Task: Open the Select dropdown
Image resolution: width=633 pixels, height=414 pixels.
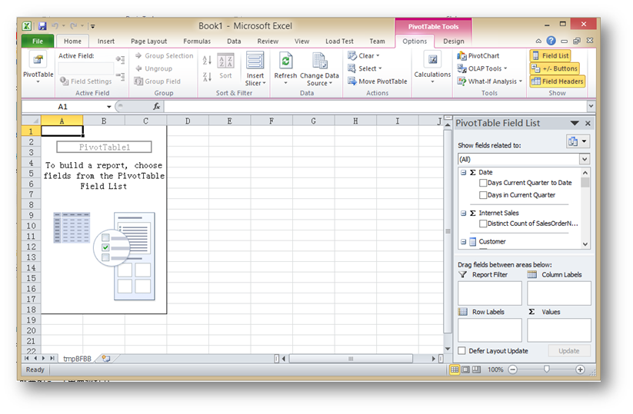Action: click(x=365, y=68)
